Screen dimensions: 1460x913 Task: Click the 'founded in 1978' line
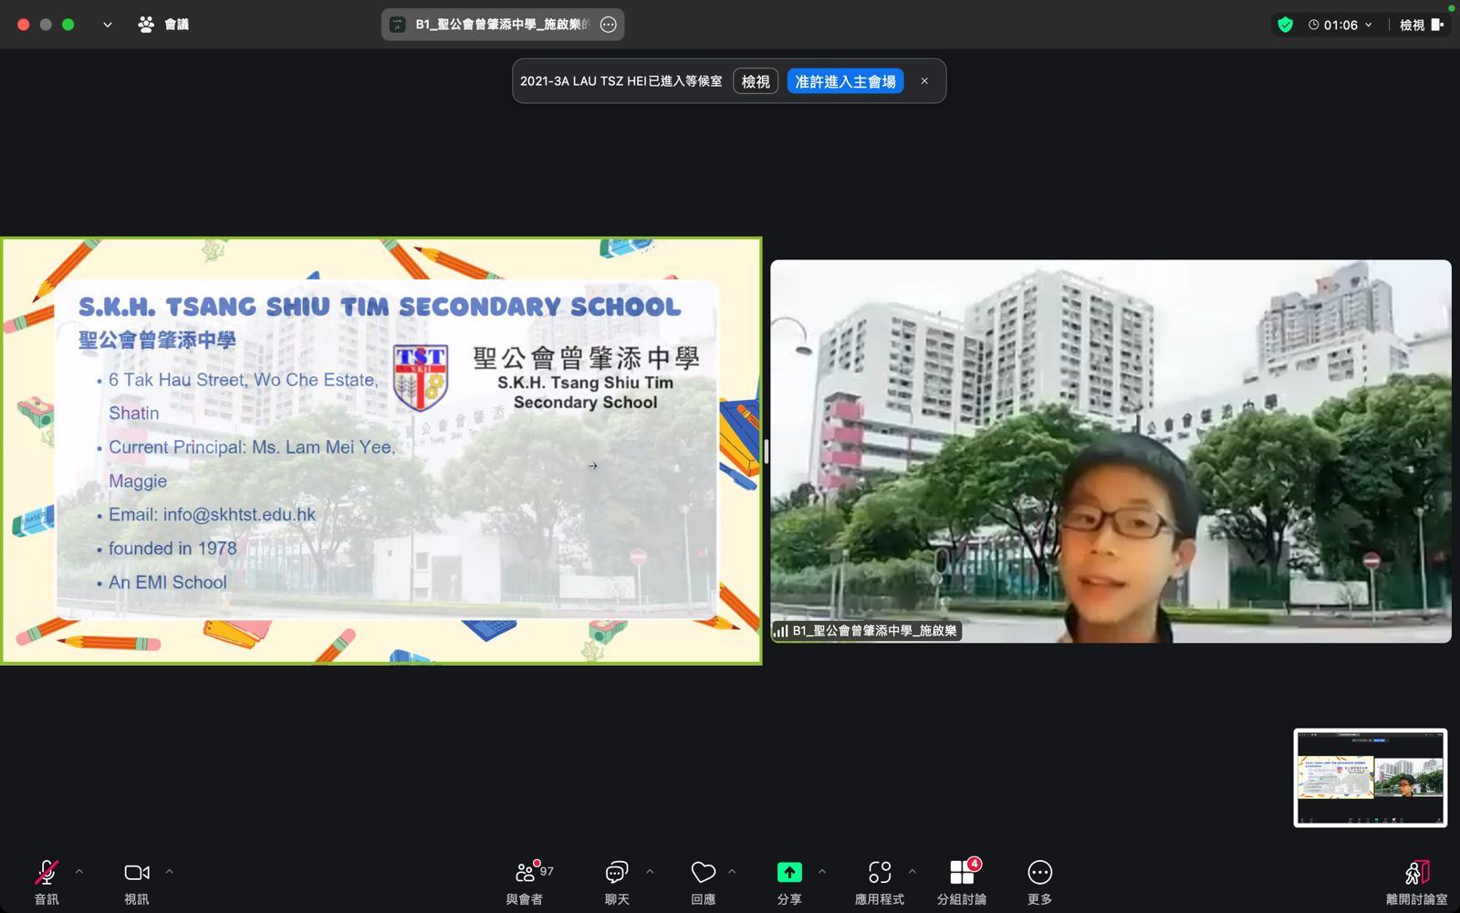click(x=172, y=549)
